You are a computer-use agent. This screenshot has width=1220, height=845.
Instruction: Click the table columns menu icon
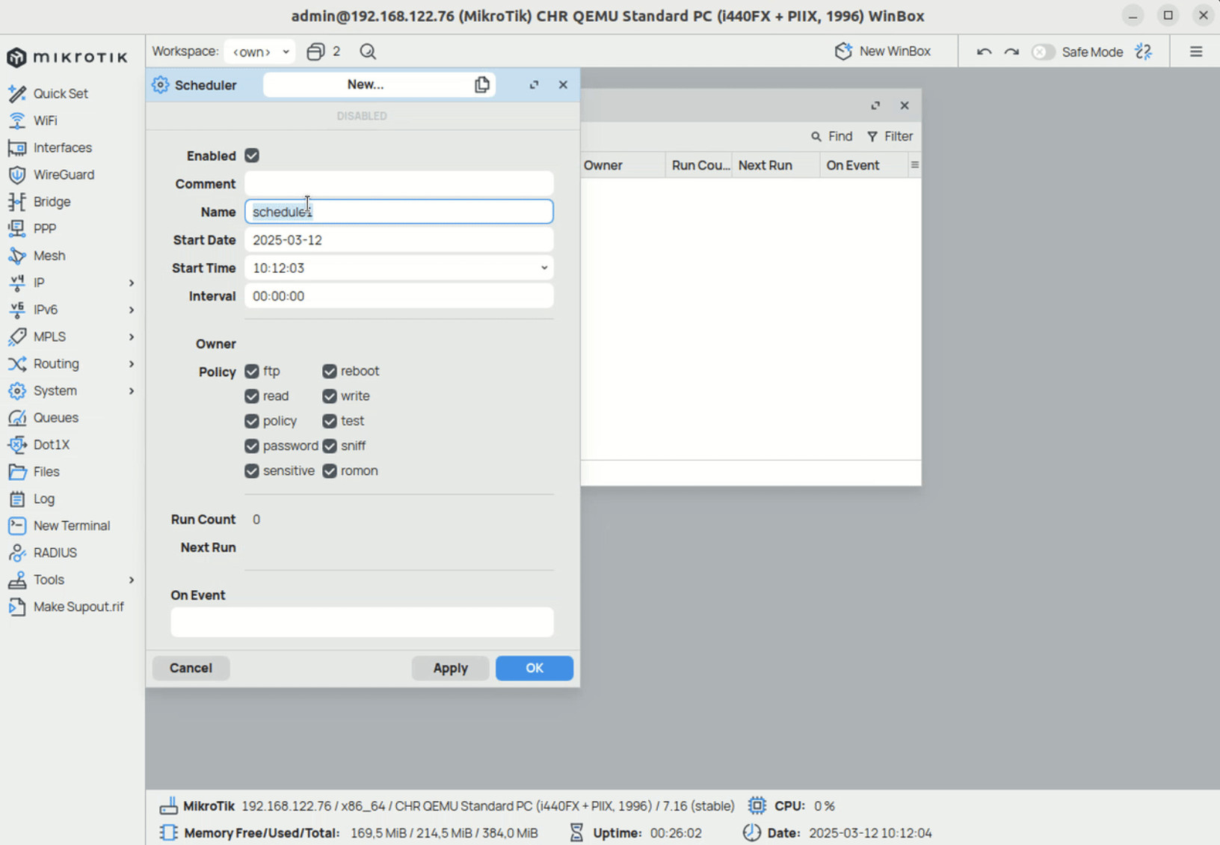coord(914,165)
